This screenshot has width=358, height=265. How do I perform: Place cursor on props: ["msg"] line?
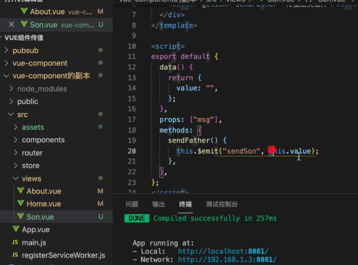tap(190, 120)
